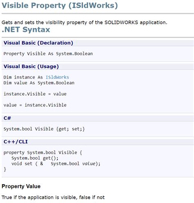Click 'property System.bool Visible {' code line
The width and height of the screenshot is (194, 203).
(43, 153)
